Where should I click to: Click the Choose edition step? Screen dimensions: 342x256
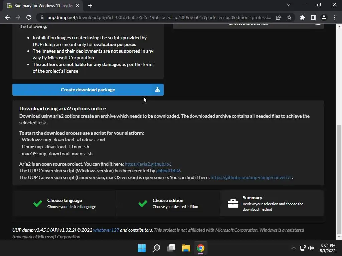coord(168,203)
